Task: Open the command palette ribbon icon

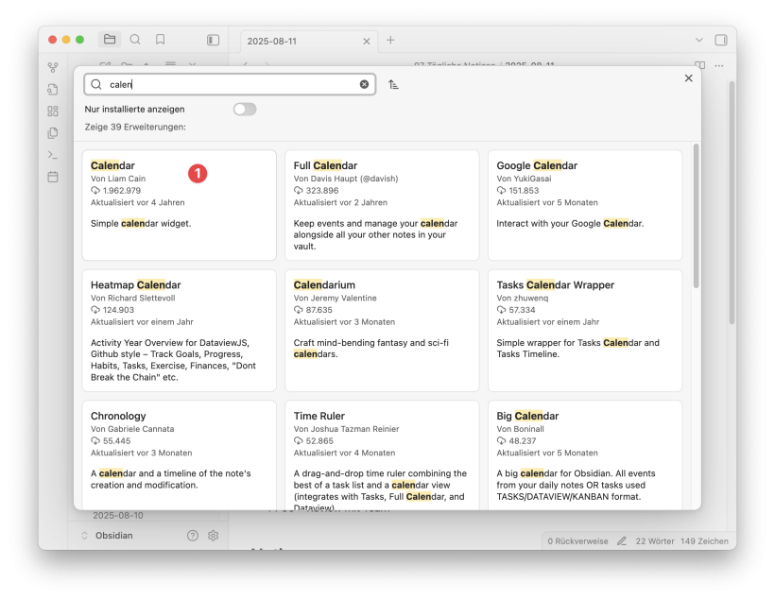Action: pyautogui.click(x=53, y=155)
